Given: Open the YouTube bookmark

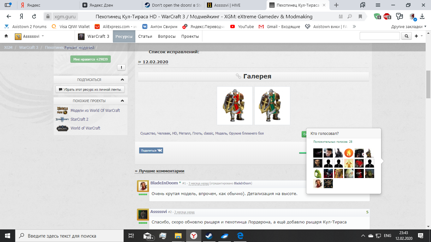Looking at the screenshot, I should [242, 27].
